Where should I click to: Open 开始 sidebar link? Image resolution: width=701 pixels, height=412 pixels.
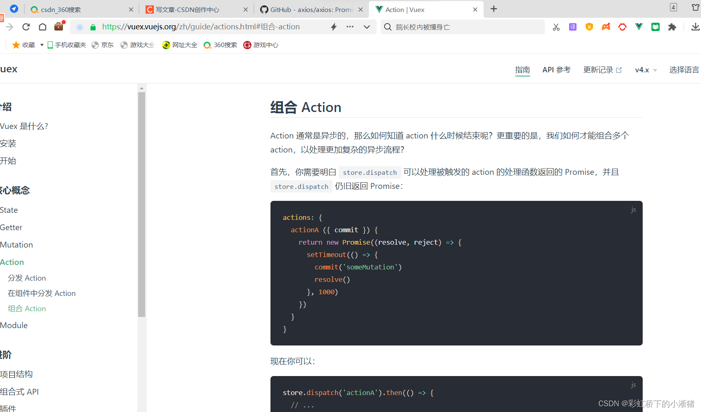point(8,161)
